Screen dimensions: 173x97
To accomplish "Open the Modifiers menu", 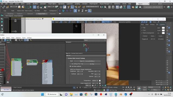I will pos(35,4).
